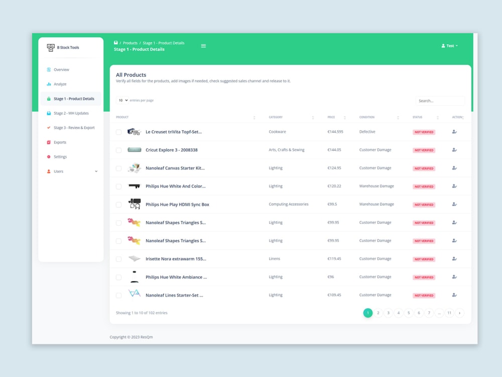Select the checkbox for Nanoleaf Canvas Starter Kit
502x377 pixels.
click(118, 168)
